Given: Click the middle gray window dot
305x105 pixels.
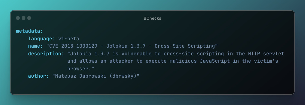Looking at the screenshot, I should pos(23,18).
